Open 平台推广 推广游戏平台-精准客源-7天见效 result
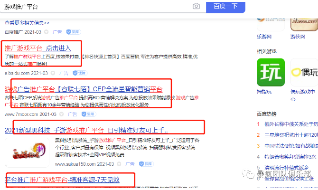This screenshot has height=190, width=318. (62, 180)
